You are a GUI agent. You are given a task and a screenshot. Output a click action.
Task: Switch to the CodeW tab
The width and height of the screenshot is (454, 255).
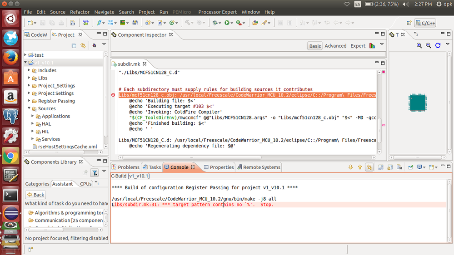(36, 34)
